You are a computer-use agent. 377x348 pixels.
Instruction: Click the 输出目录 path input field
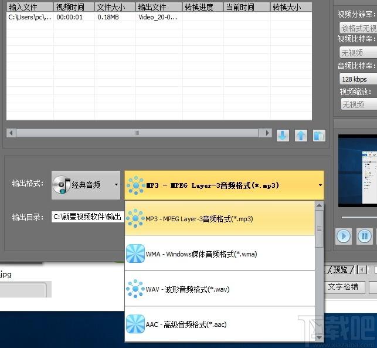(x=88, y=217)
